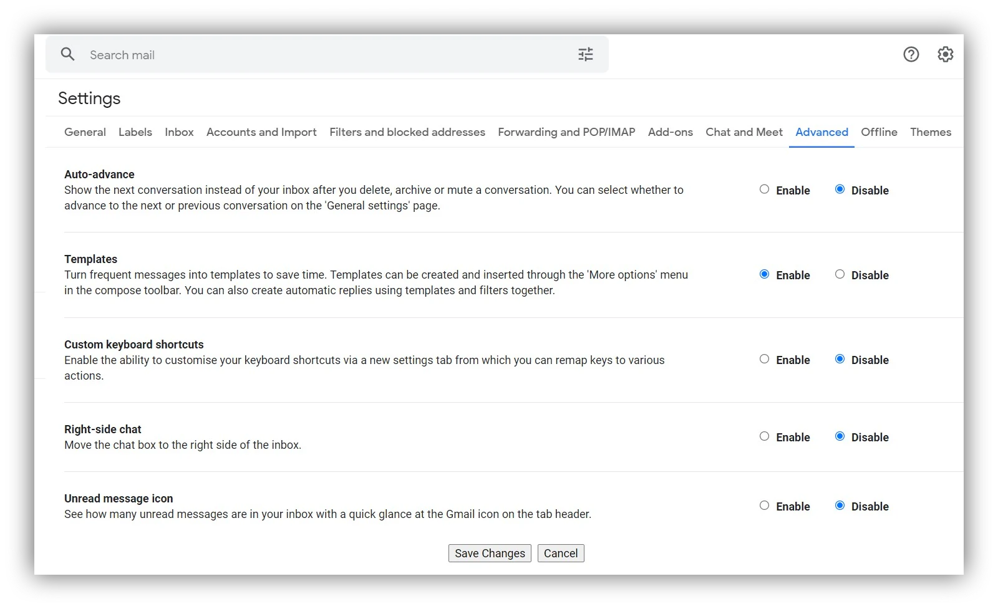Click the Cancel button

coord(561,553)
